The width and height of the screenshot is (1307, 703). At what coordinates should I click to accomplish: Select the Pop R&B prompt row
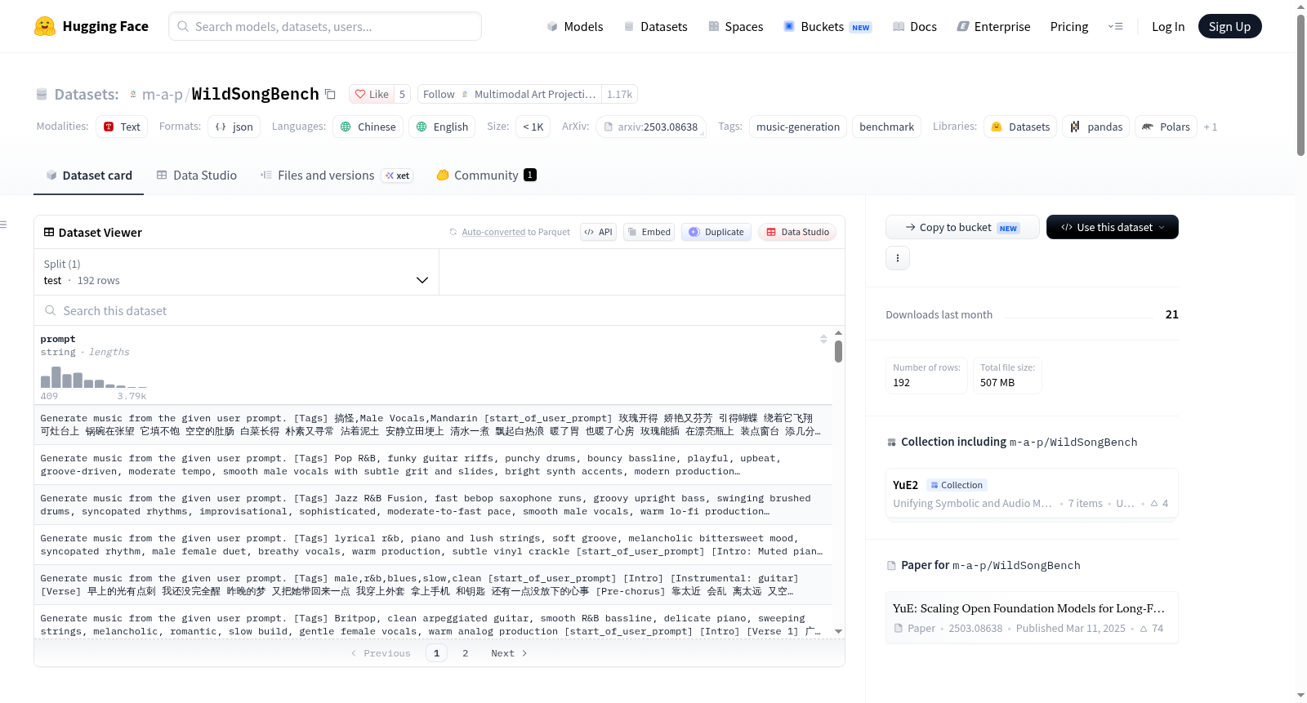coord(433,465)
